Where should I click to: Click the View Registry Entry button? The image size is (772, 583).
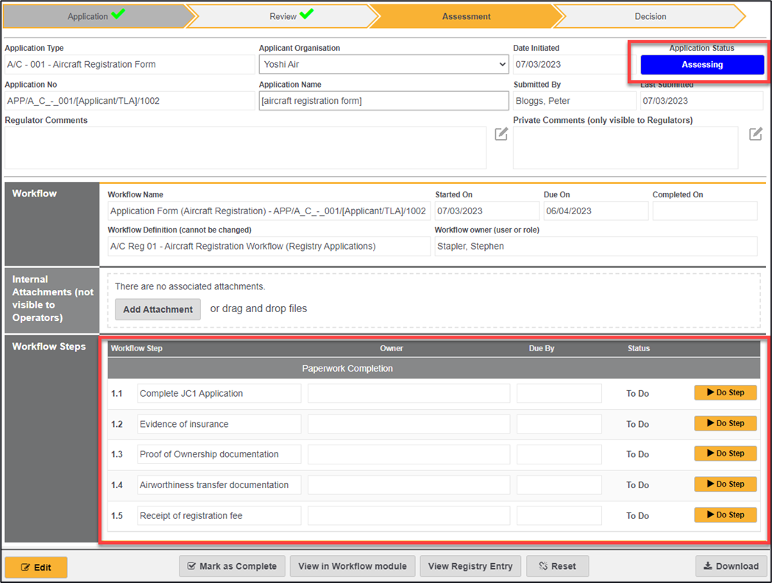[470, 566]
